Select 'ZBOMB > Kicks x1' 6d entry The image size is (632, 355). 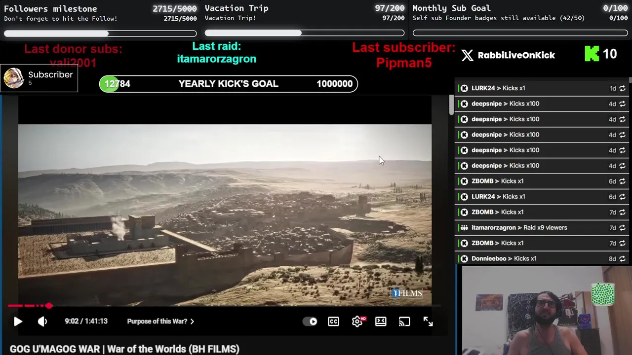coord(542,181)
